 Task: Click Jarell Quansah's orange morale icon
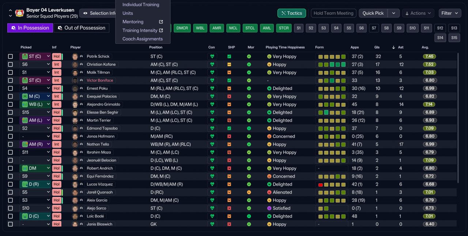249,193
